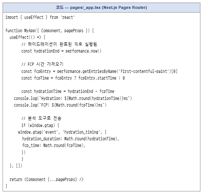This screenshot has height=194, width=203.
Task: Click the comment '// 분석 도구로 전송'
Action: pyautogui.click(x=41, y=118)
